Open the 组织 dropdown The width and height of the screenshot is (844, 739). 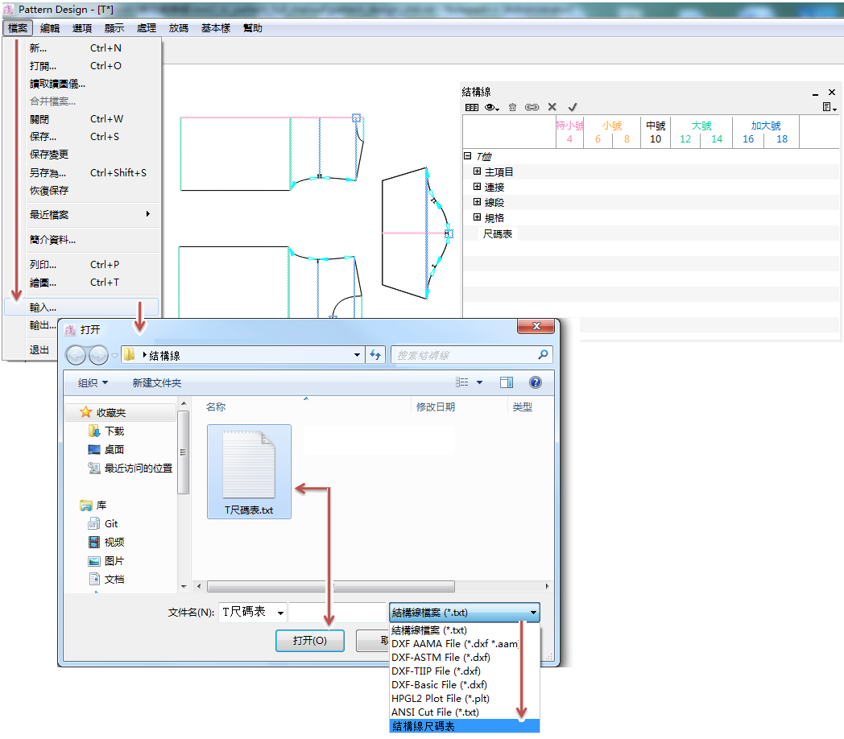pyautogui.click(x=93, y=382)
